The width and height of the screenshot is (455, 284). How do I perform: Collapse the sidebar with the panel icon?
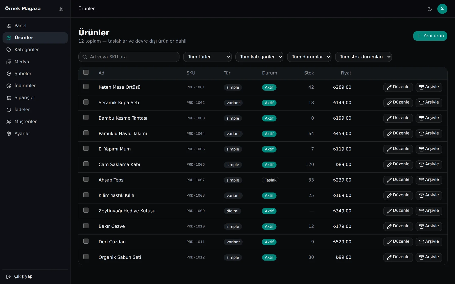point(61,9)
